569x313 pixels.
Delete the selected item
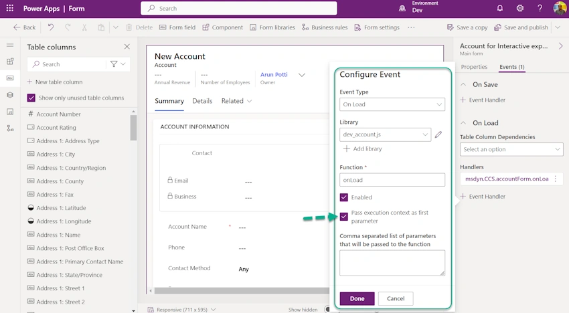point(139,27)
